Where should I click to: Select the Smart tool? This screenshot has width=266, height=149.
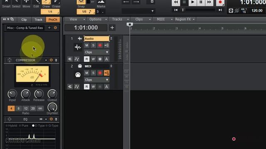pos(6,4)
